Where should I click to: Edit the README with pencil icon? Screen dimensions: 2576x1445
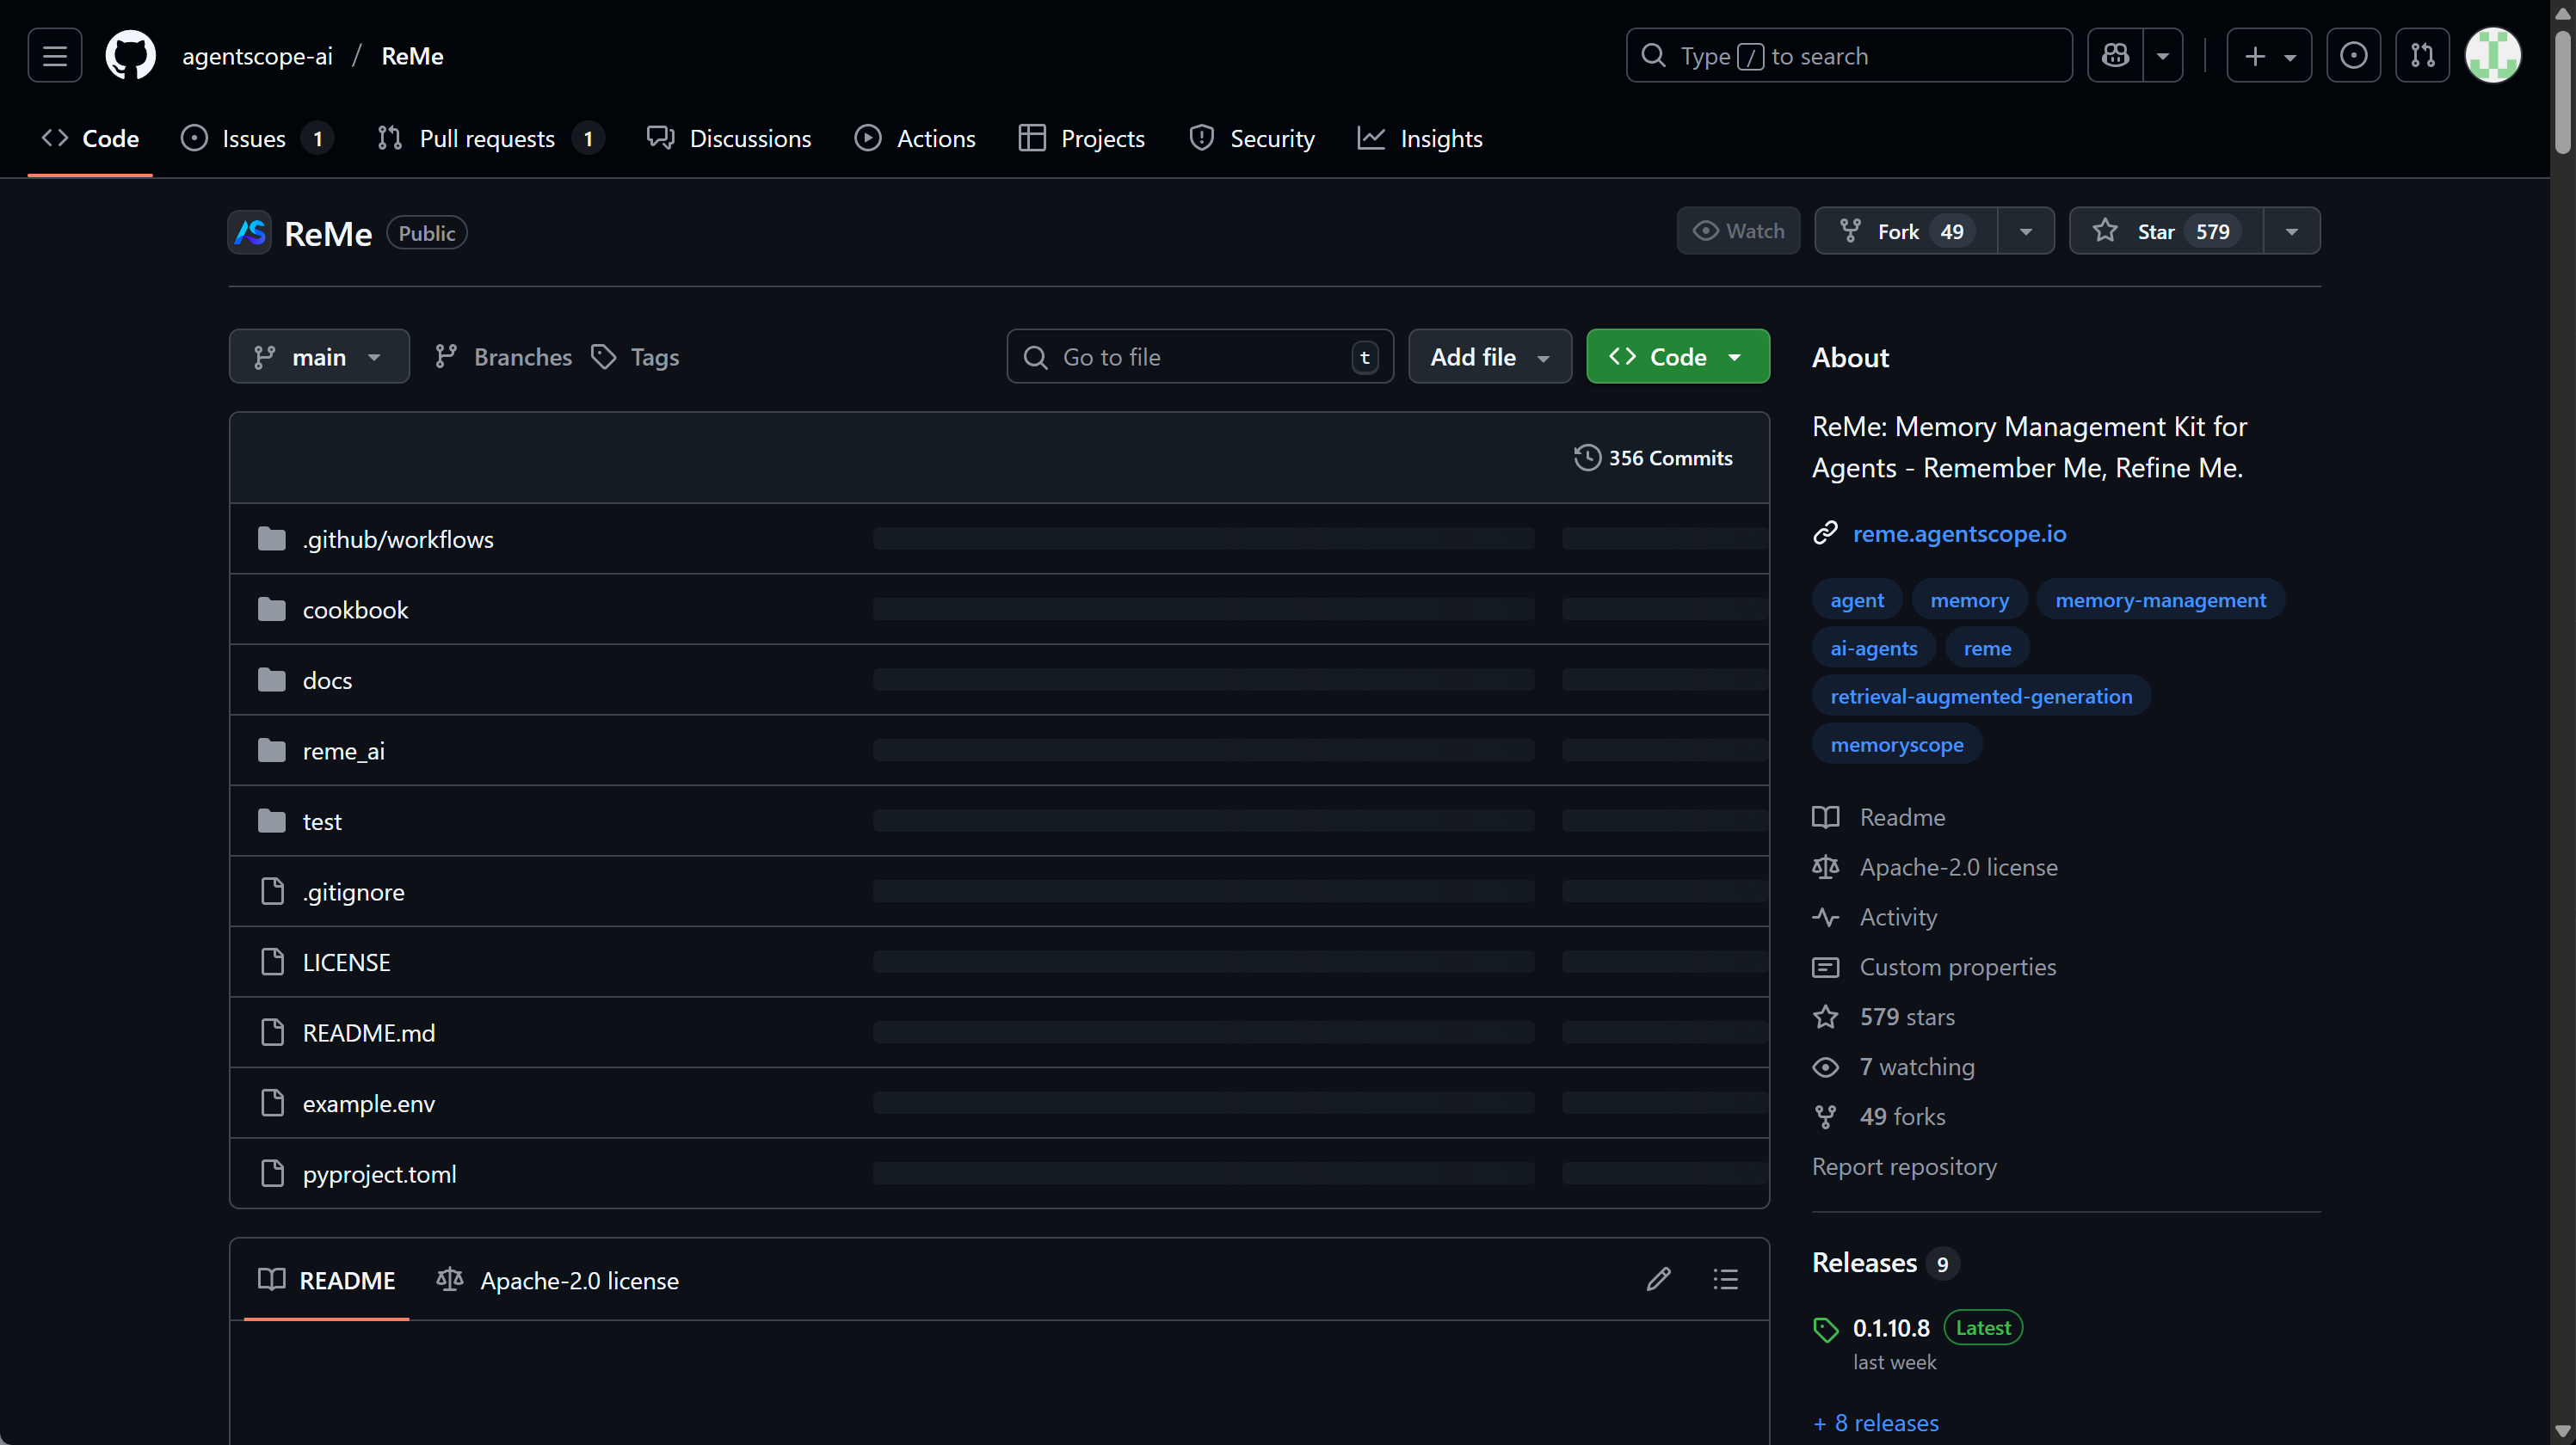pos(1659,1280)
